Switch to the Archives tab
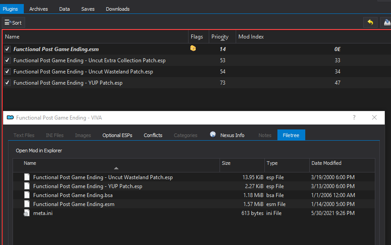Screen dimensions: 391x245 [39, 9]
